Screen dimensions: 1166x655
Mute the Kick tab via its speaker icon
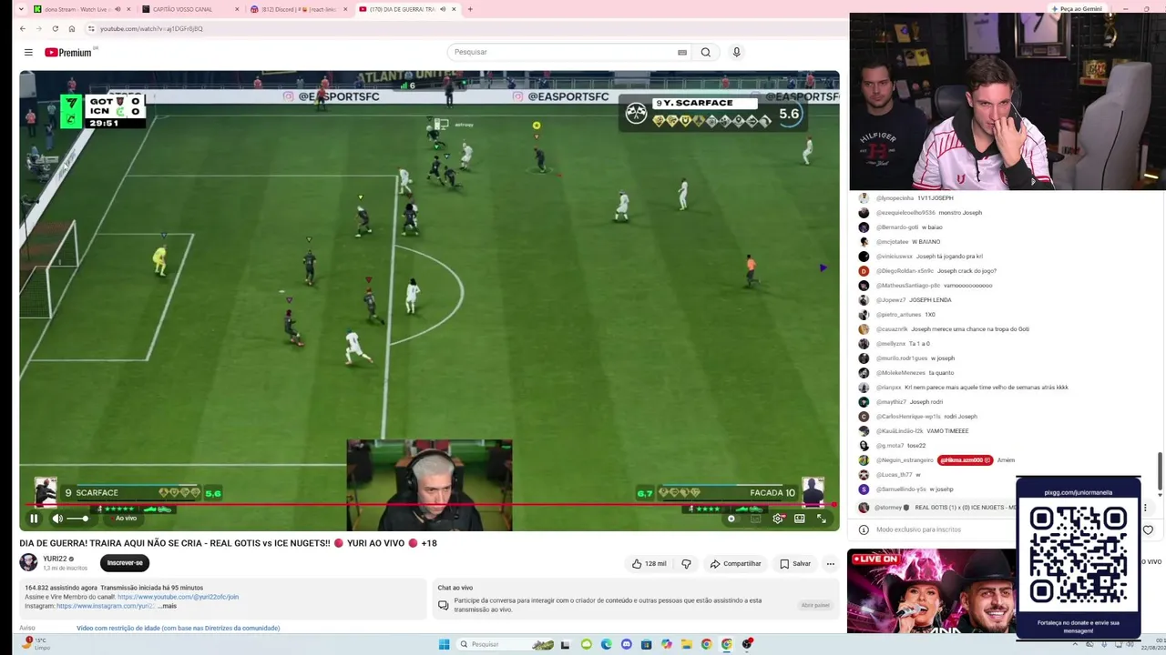[118, 9]
